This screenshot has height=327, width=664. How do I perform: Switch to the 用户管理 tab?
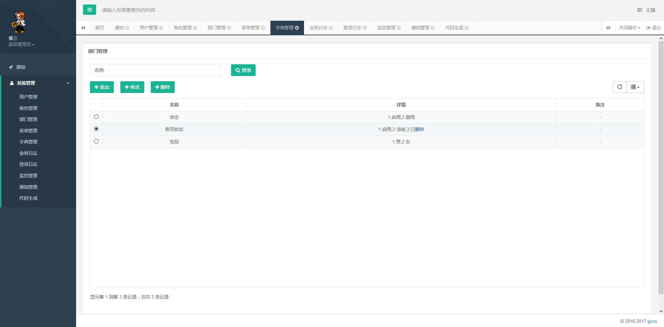pos(148,28)
